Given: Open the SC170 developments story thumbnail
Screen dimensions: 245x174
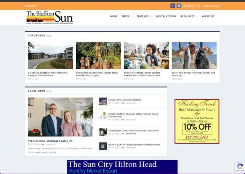Looking at the screenshot, I should pyautogui.click(x=50, y=56).
